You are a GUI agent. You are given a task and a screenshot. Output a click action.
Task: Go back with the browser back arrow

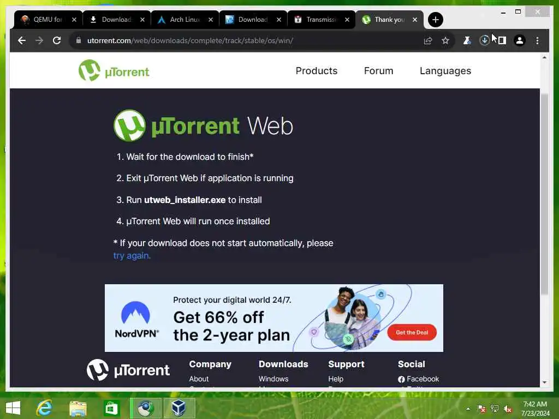coord(22,40)
